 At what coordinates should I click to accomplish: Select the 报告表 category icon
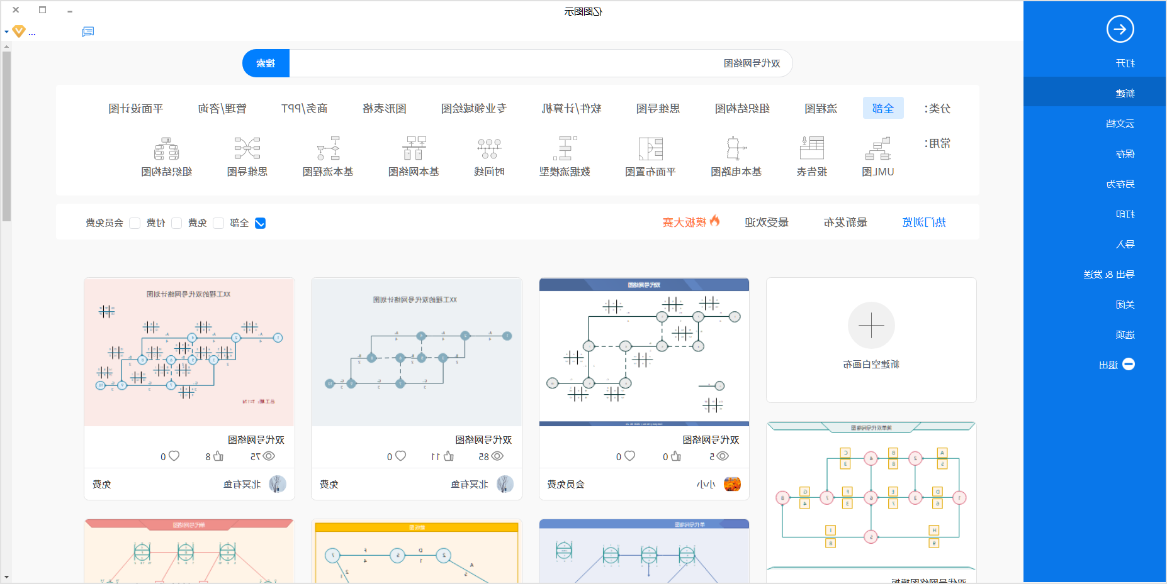coord(812,148)
